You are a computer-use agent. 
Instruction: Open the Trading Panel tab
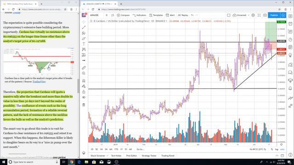[168, 156]
